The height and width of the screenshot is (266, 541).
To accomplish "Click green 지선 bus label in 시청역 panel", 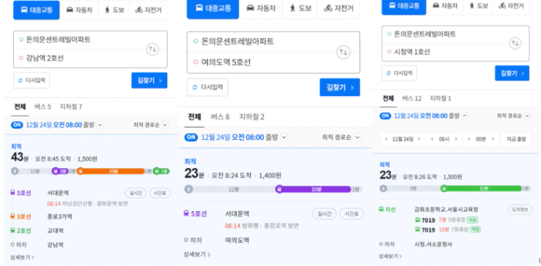I will [x=388, y=210].
